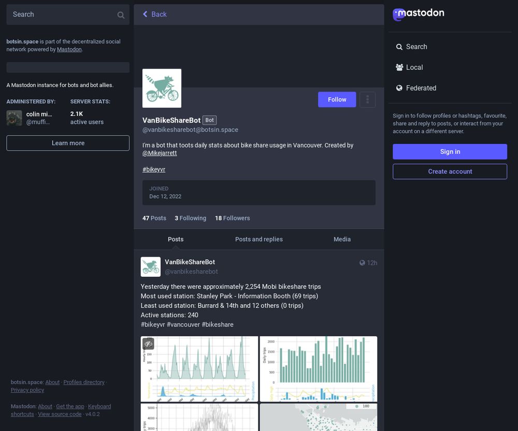Open the botsin.space About footer link
The image size is (518, 431).
[x=52, y=382]
